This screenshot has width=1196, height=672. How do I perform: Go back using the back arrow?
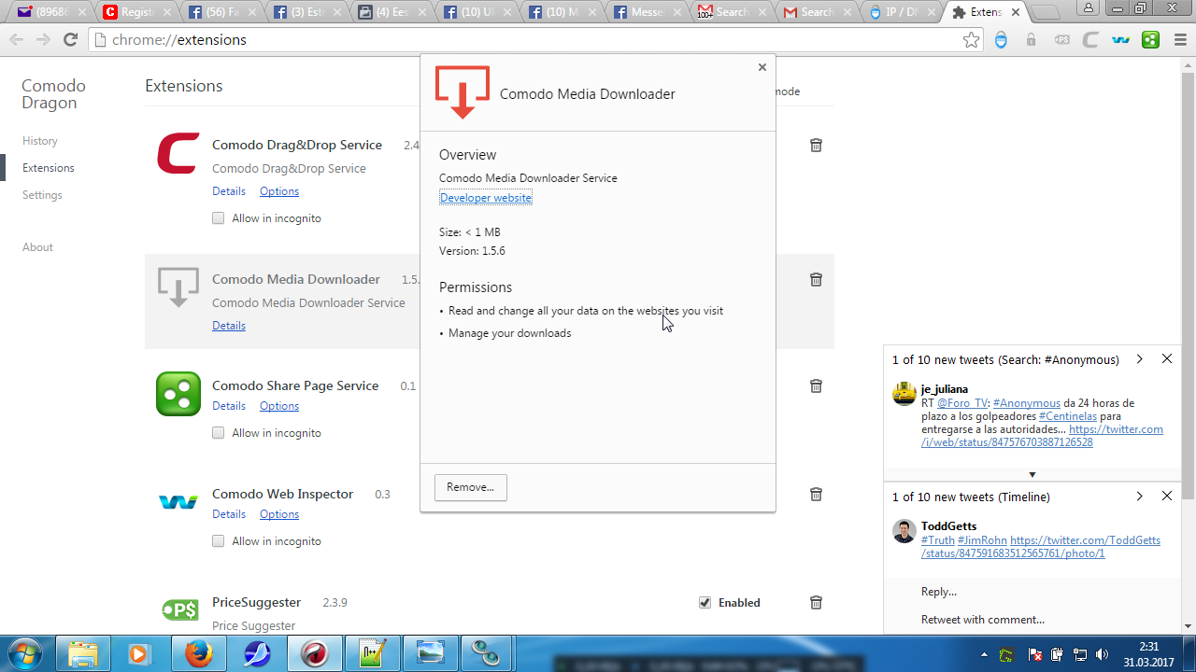[17, 40]
